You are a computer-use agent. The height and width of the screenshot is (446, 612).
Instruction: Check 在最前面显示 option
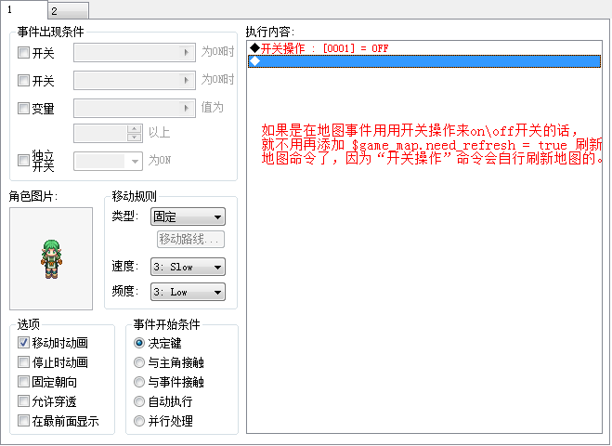tap(23, 421)
